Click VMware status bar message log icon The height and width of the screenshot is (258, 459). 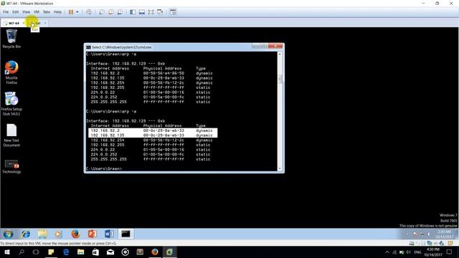click(451, 243)
